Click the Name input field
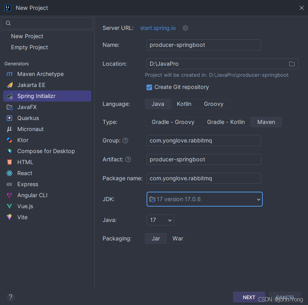The height and width of the screenshot is (305, 308). pos(203,45)
